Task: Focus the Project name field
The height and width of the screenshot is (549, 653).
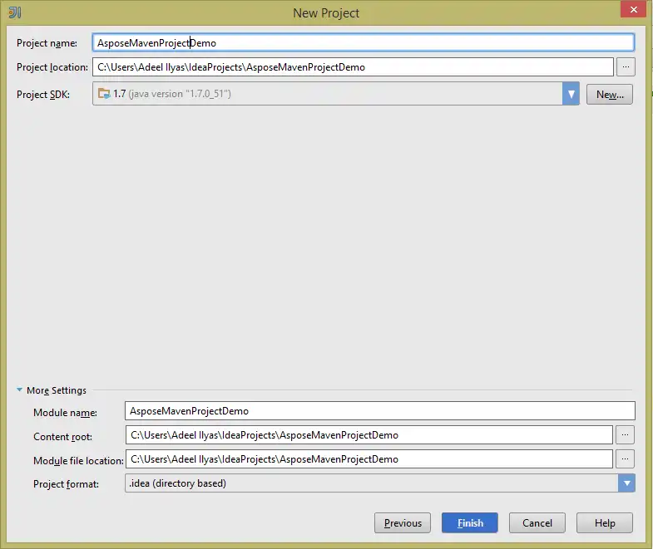Action: click(364, 43)
